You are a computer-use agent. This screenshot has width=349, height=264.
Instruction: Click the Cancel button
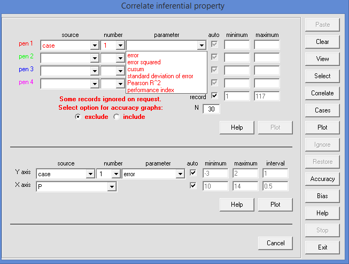click(275, 243)
